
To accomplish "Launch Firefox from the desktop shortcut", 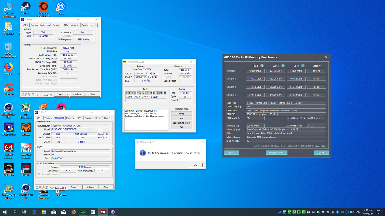I will pyautogui.click(x=8, y=69).
